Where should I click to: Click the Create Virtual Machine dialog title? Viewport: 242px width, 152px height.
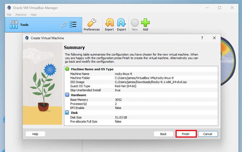tap(47, 38)
